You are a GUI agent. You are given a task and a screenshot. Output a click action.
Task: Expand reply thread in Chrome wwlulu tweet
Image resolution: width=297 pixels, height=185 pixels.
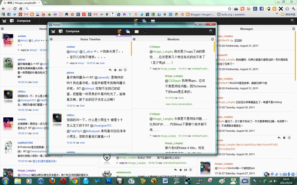(19, 50)
